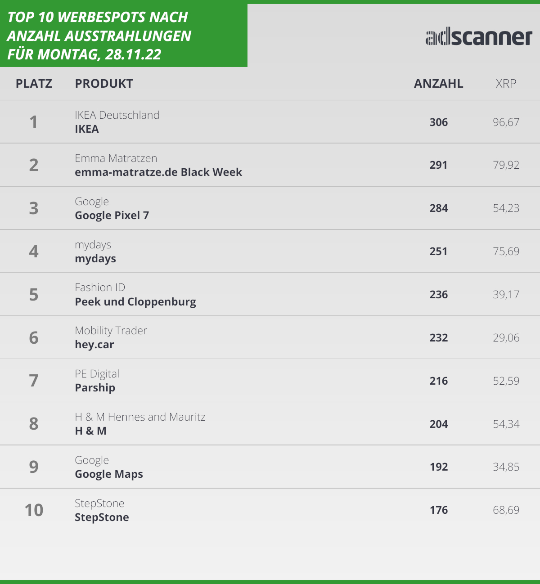Viewport: 540px width, 584px height.
Task: Click the bold StepStone product name
Action: tap(102, 517)
